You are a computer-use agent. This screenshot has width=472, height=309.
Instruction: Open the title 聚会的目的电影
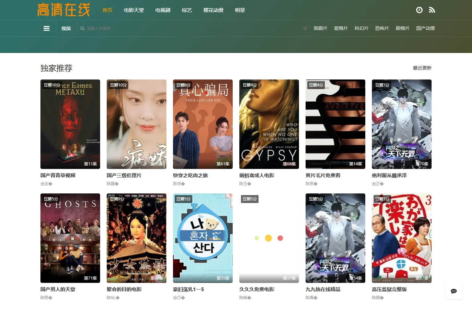pyautogui.click(x=124, y=289)
